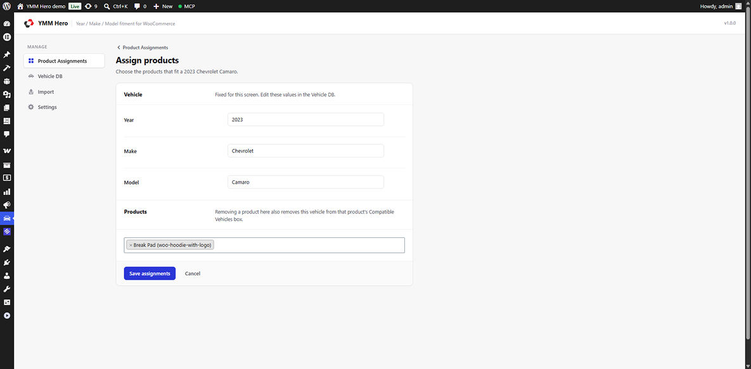Image resolution: width=751 pixels, height=369 pixels.
Task: Remove Break Pad product via its × mark
Action: (131, 245)
